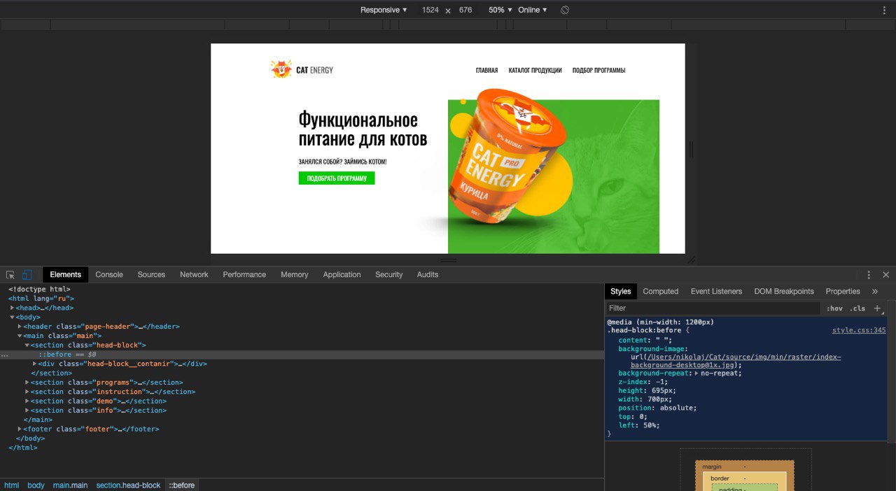The image size is (896, 491).
Task: Open the Application tab
Action: 342,275
